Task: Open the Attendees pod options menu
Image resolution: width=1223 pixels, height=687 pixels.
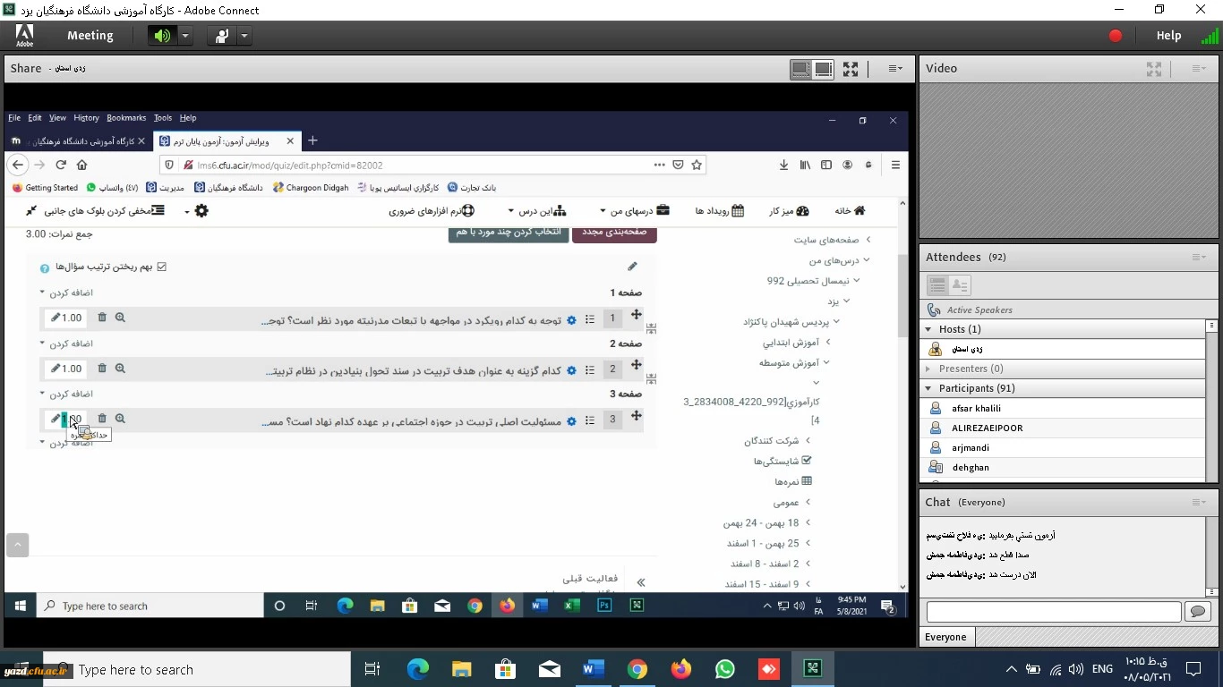Action: pos(1199,258)
